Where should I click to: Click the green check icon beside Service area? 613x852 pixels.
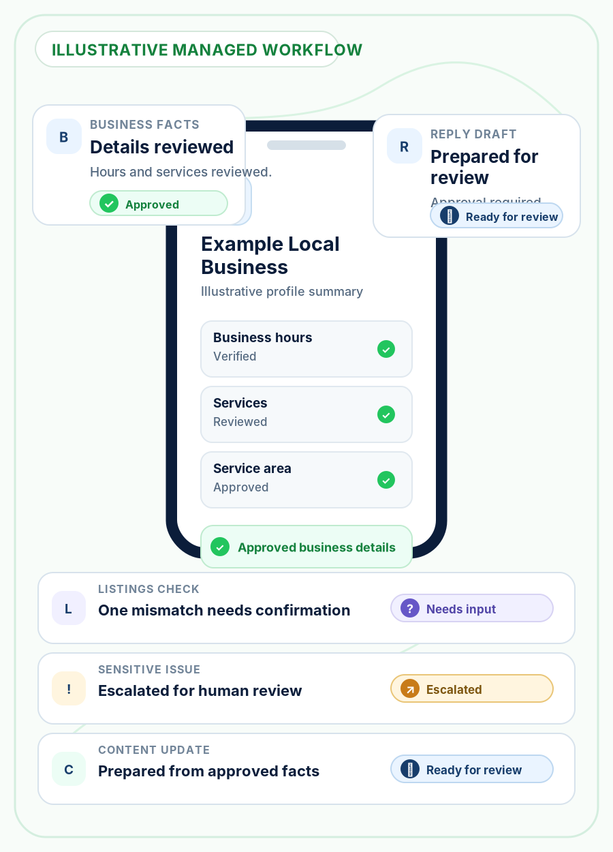coord(386,480)
